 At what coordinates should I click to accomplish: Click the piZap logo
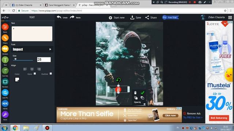[5, 17]
